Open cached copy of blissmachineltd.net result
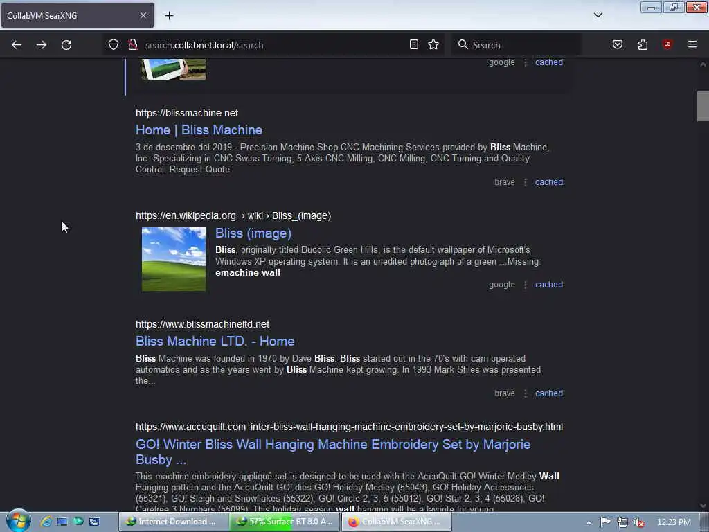 pyautogui.click(x=549, y=393)
